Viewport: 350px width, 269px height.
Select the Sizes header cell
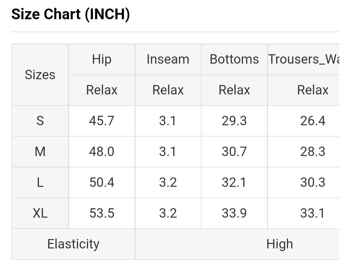click(40, 75)
